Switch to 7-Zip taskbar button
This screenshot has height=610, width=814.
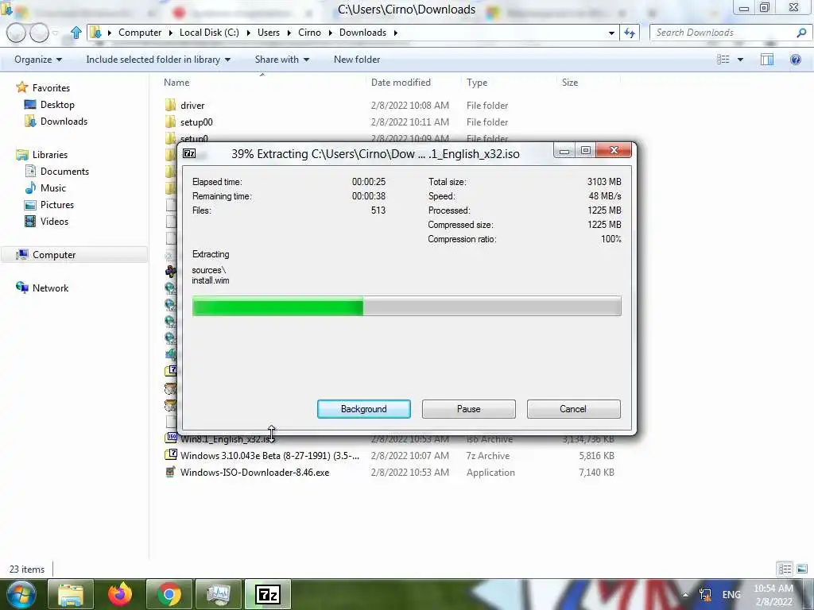pyautogui.click(x=268, y=594)
